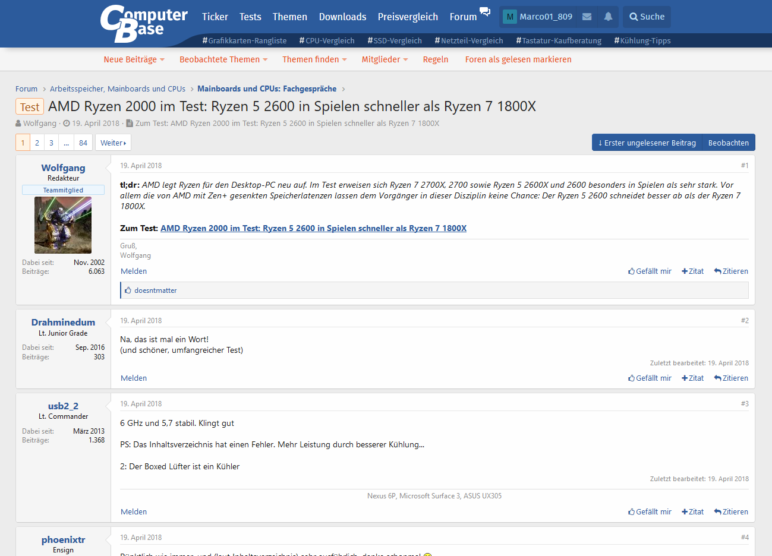Image resolution: width=772 pixels, height=556 pixels.
Task: Open the ComputerBase logo homepage
Action: pyautogui.click(x=144, y=24)
